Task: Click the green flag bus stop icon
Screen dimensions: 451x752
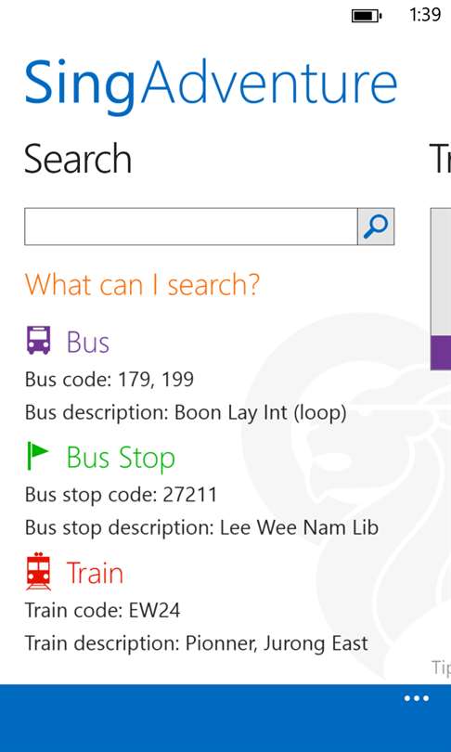Action: point(38,456)
